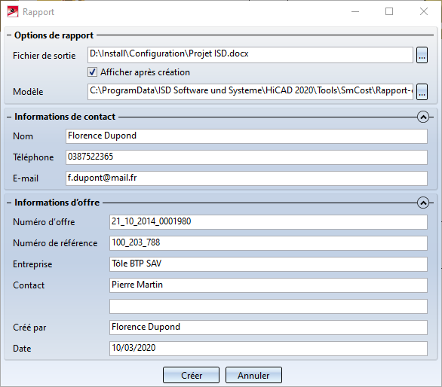
Task: Click the Téléphone input field
Action: [247, 157]
